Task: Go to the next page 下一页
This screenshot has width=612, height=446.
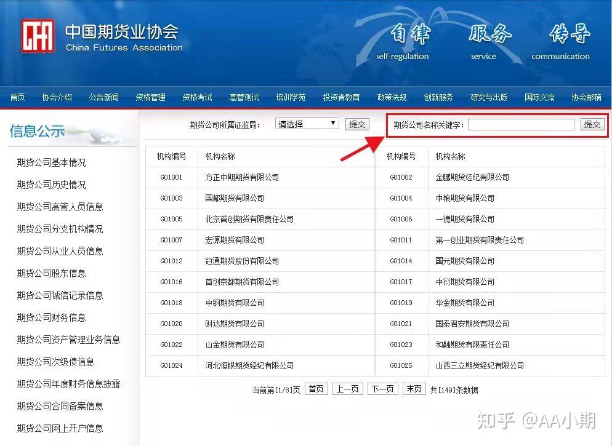Action: 382,389
